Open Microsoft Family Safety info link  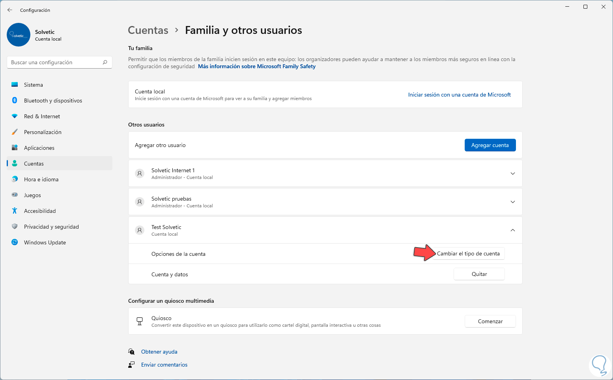(256, 66)
